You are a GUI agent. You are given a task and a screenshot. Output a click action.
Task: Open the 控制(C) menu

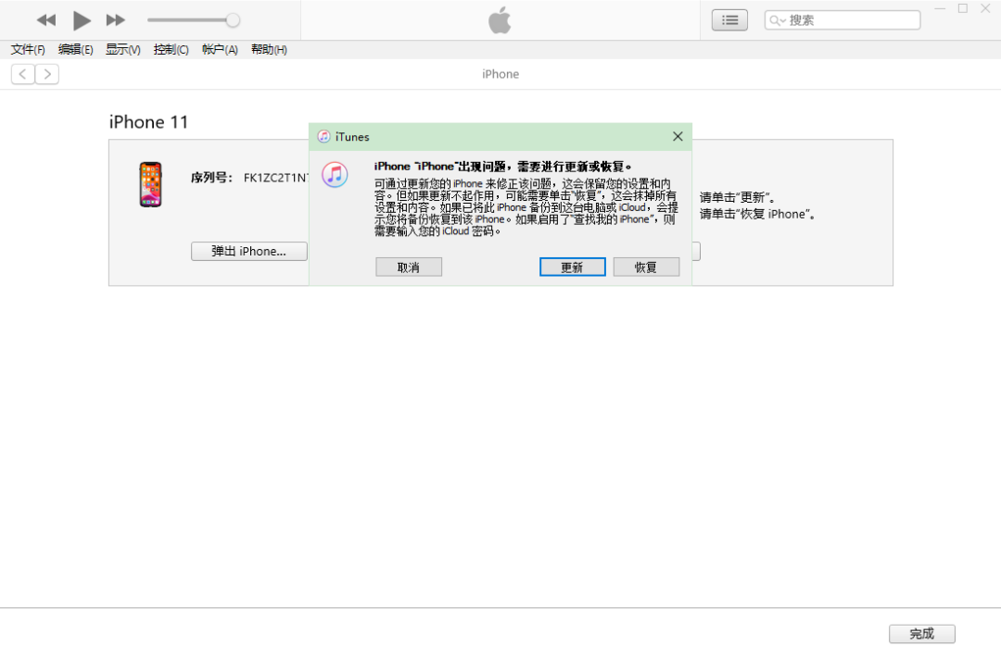(x=171, y=50)
